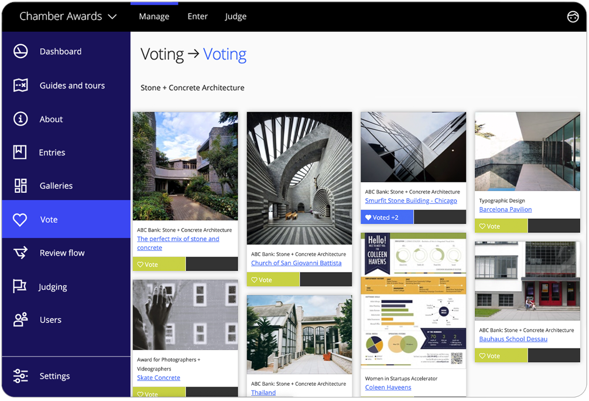This screenshot has width=589, height=401.
Task: Click the account avatar icon top right
Action: click(x=573, y=16)
